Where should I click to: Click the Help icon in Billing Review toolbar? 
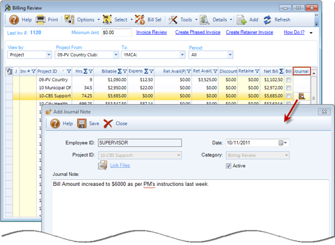pyautogui.click(x=14, y=19)
